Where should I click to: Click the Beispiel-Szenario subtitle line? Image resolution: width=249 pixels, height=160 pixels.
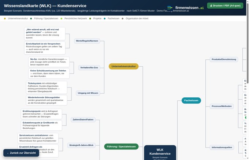96,11
